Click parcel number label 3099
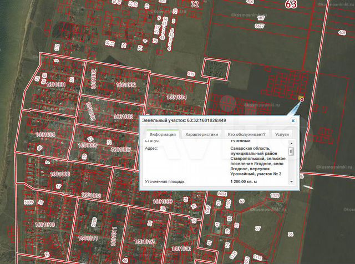The height and width of the screenshot is (264, 355). pyautogui.click(x=29, y=202)
